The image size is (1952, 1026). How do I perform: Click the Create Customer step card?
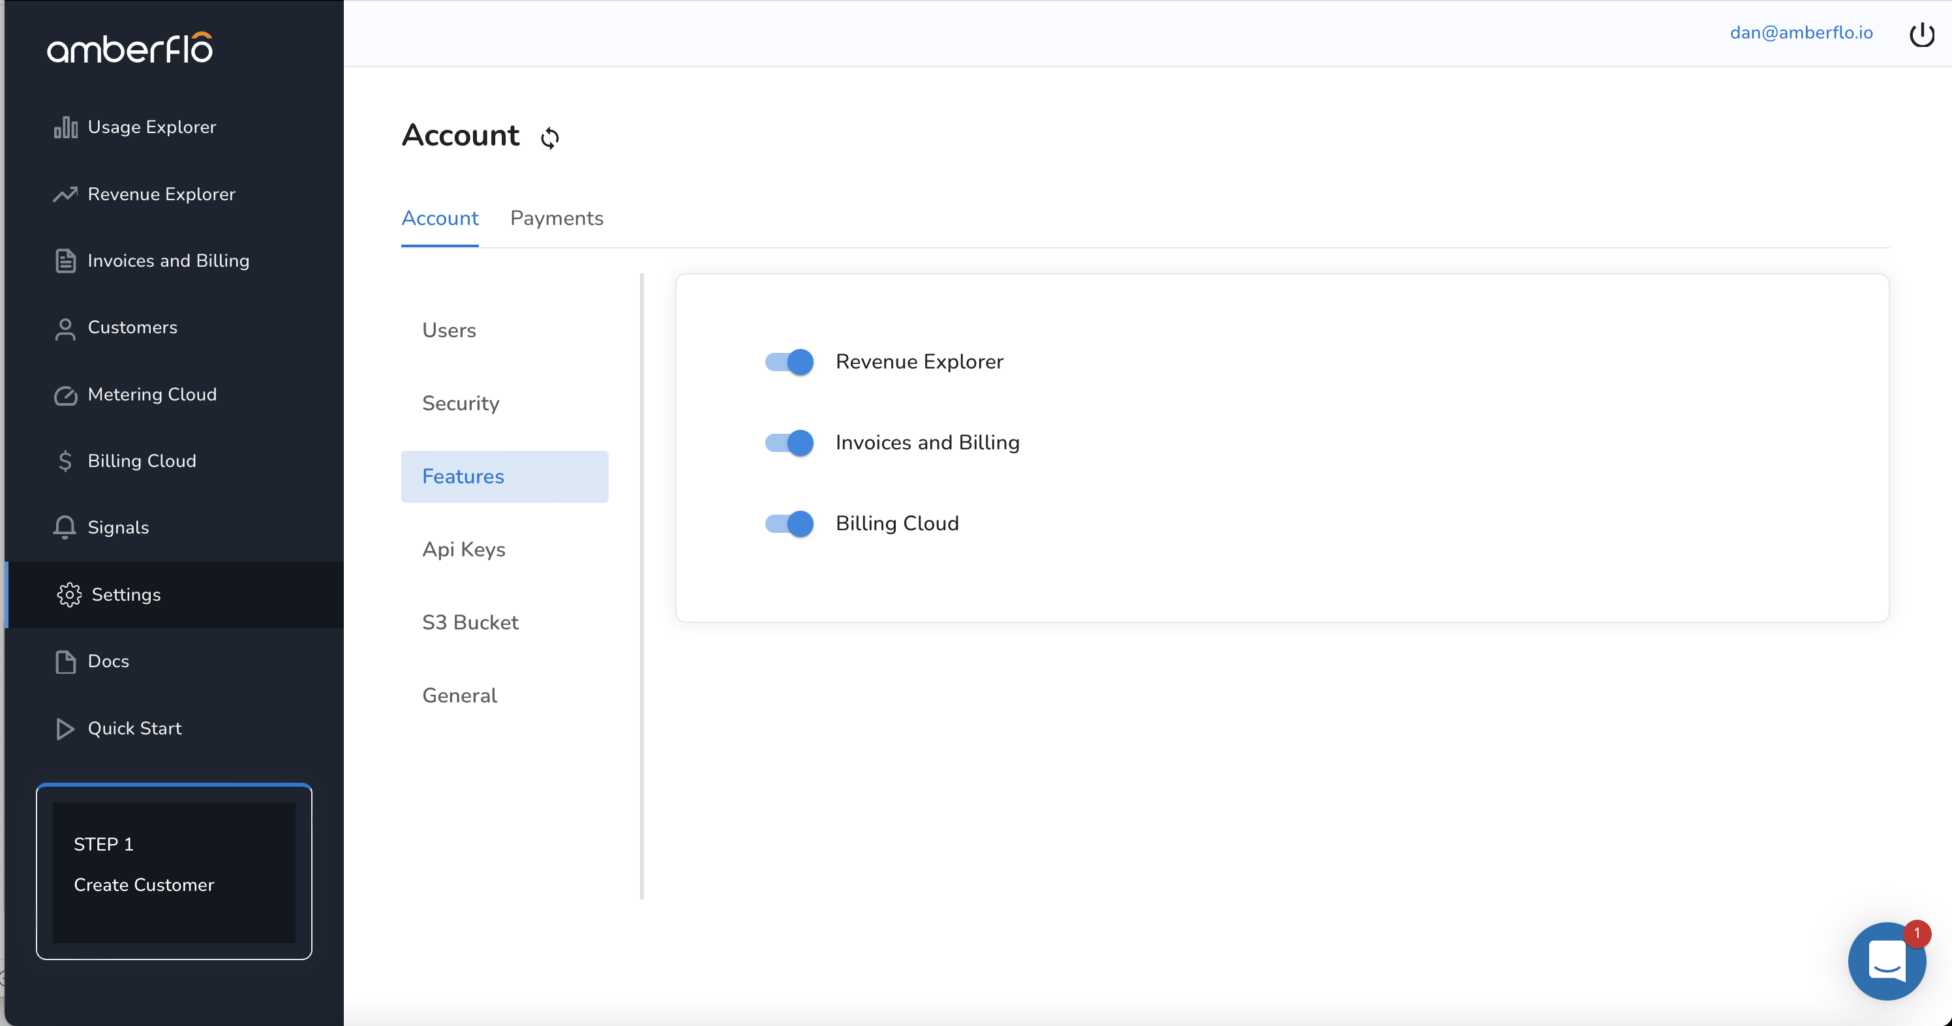point(174,871)
